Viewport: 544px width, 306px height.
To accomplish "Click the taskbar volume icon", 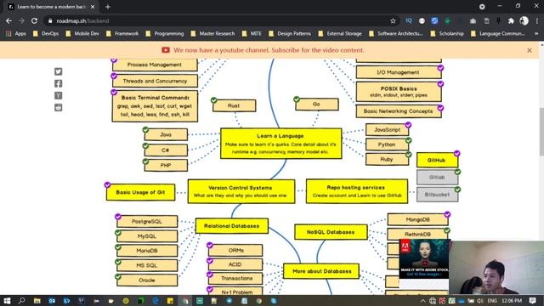I will (x=480, y=301).
